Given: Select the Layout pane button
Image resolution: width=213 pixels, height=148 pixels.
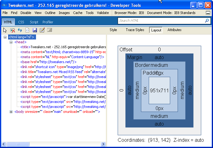Looking at the screenshot, I should tap(156, 30).
